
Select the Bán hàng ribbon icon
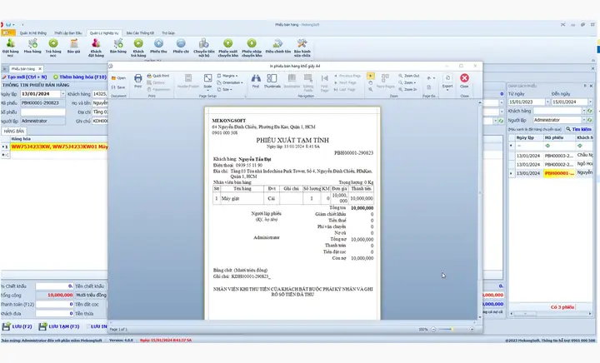[117, 46]
